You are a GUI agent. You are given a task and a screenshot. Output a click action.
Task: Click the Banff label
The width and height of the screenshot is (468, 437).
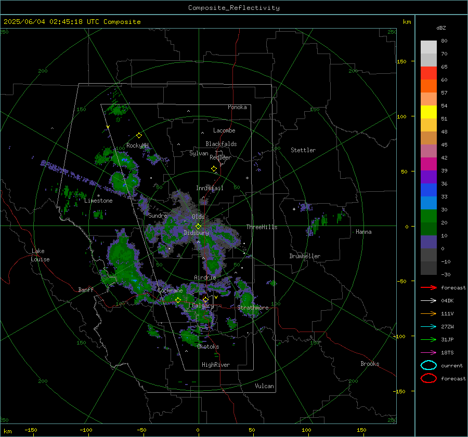[86, 289]
